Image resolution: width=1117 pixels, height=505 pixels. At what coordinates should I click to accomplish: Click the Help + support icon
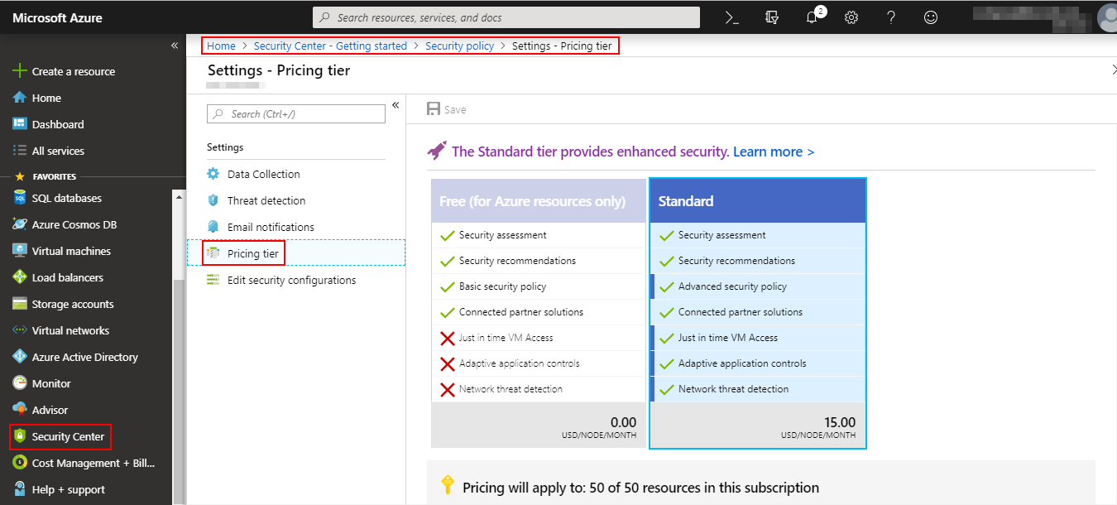pos(20,489)
